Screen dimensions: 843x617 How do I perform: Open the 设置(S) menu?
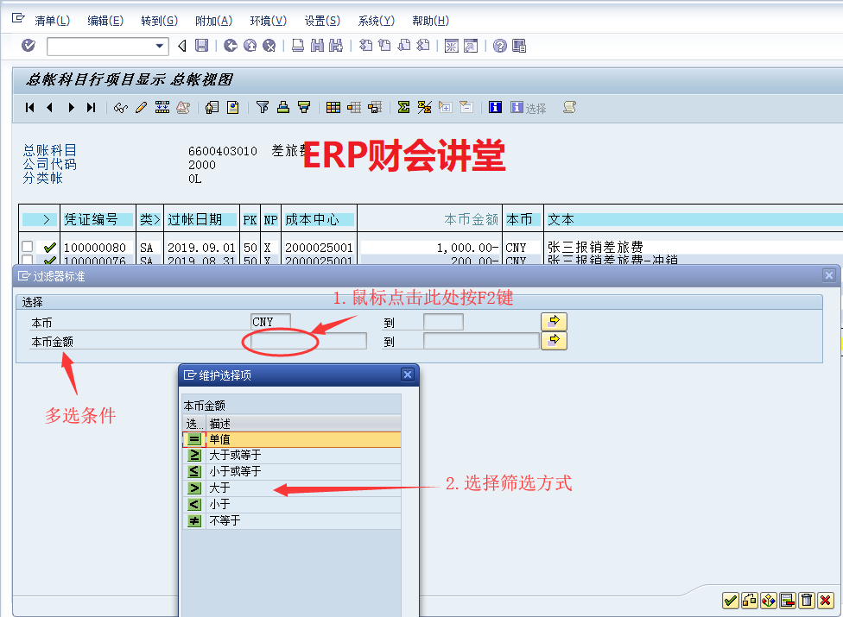(322, 21)
